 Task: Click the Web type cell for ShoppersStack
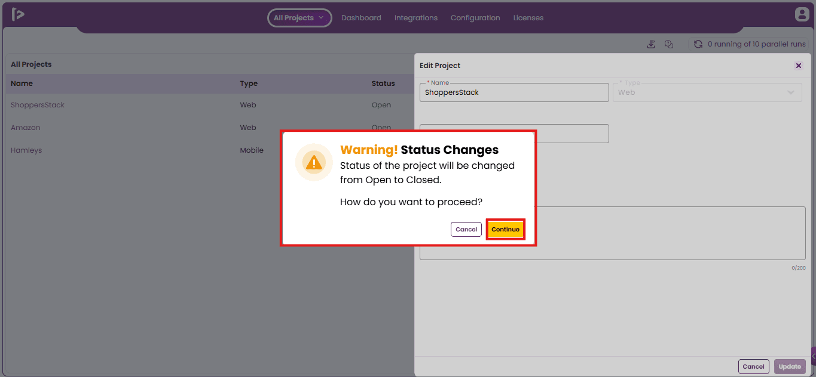click(x=248, y=105)
